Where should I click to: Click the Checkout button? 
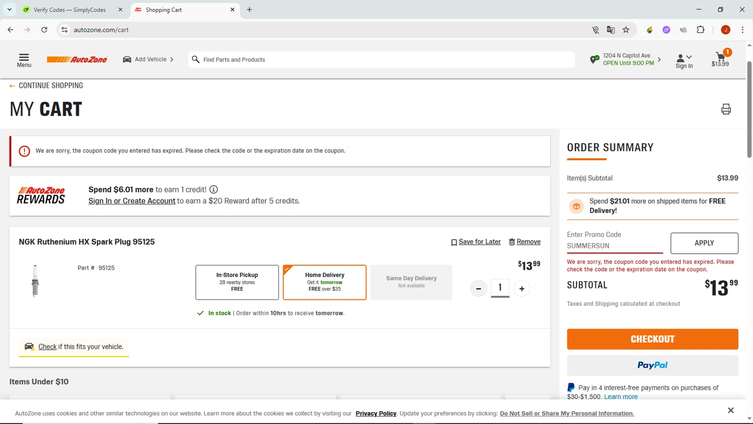(653, 339)
